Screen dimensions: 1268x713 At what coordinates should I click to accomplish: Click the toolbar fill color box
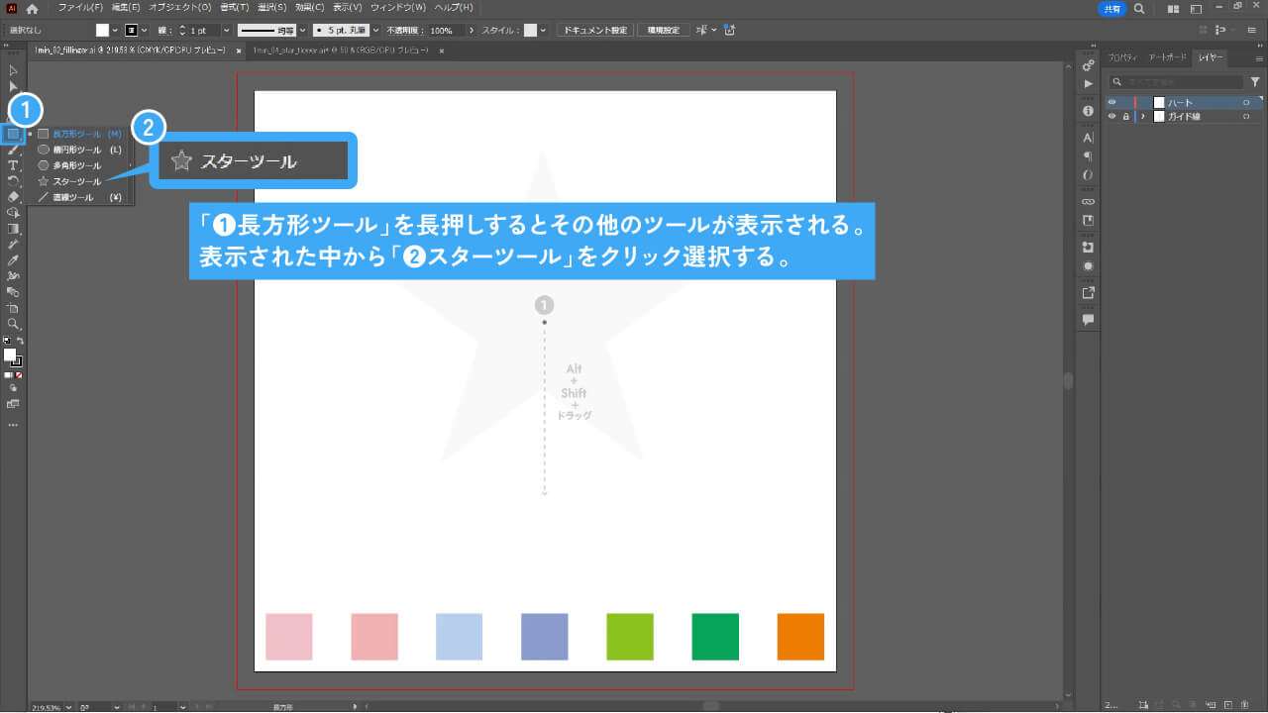pyautogui.click(x=9, y=355)
